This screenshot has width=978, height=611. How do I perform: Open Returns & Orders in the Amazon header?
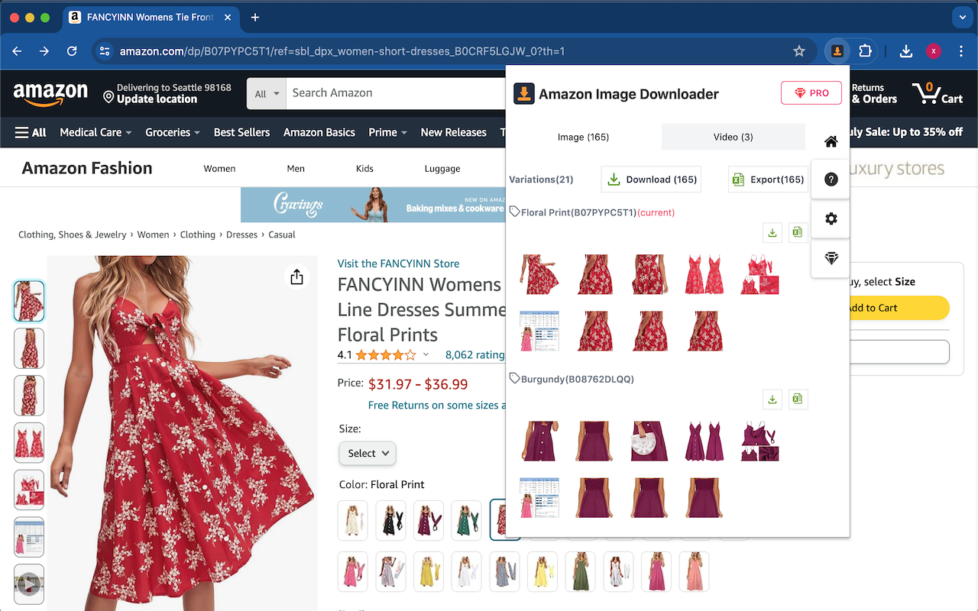tap(874, 93)
